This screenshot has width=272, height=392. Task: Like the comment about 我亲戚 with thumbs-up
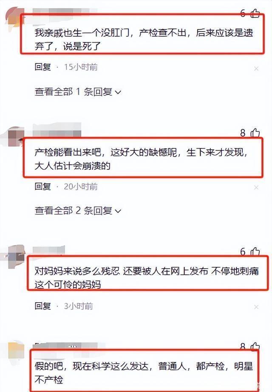tap(255, 13)
